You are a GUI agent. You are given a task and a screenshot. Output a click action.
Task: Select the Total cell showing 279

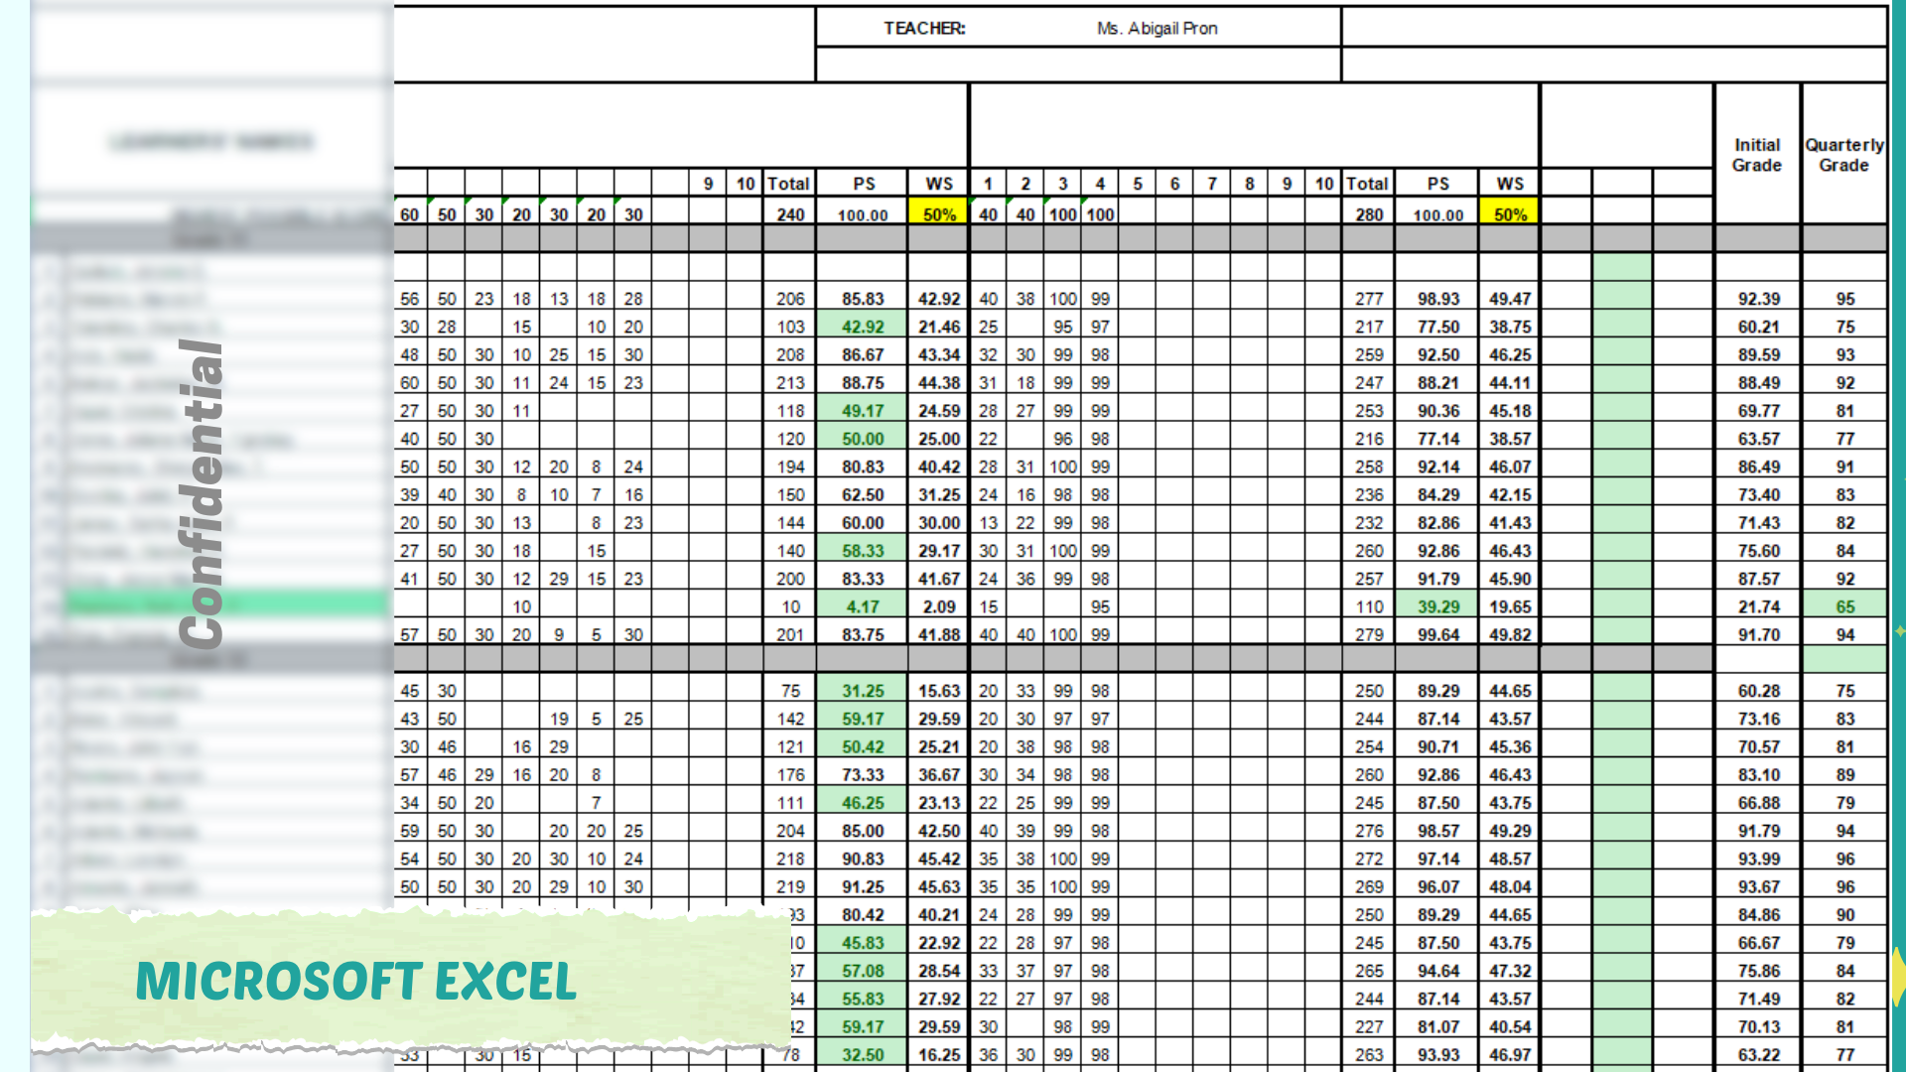click(x=1369, y=634)
